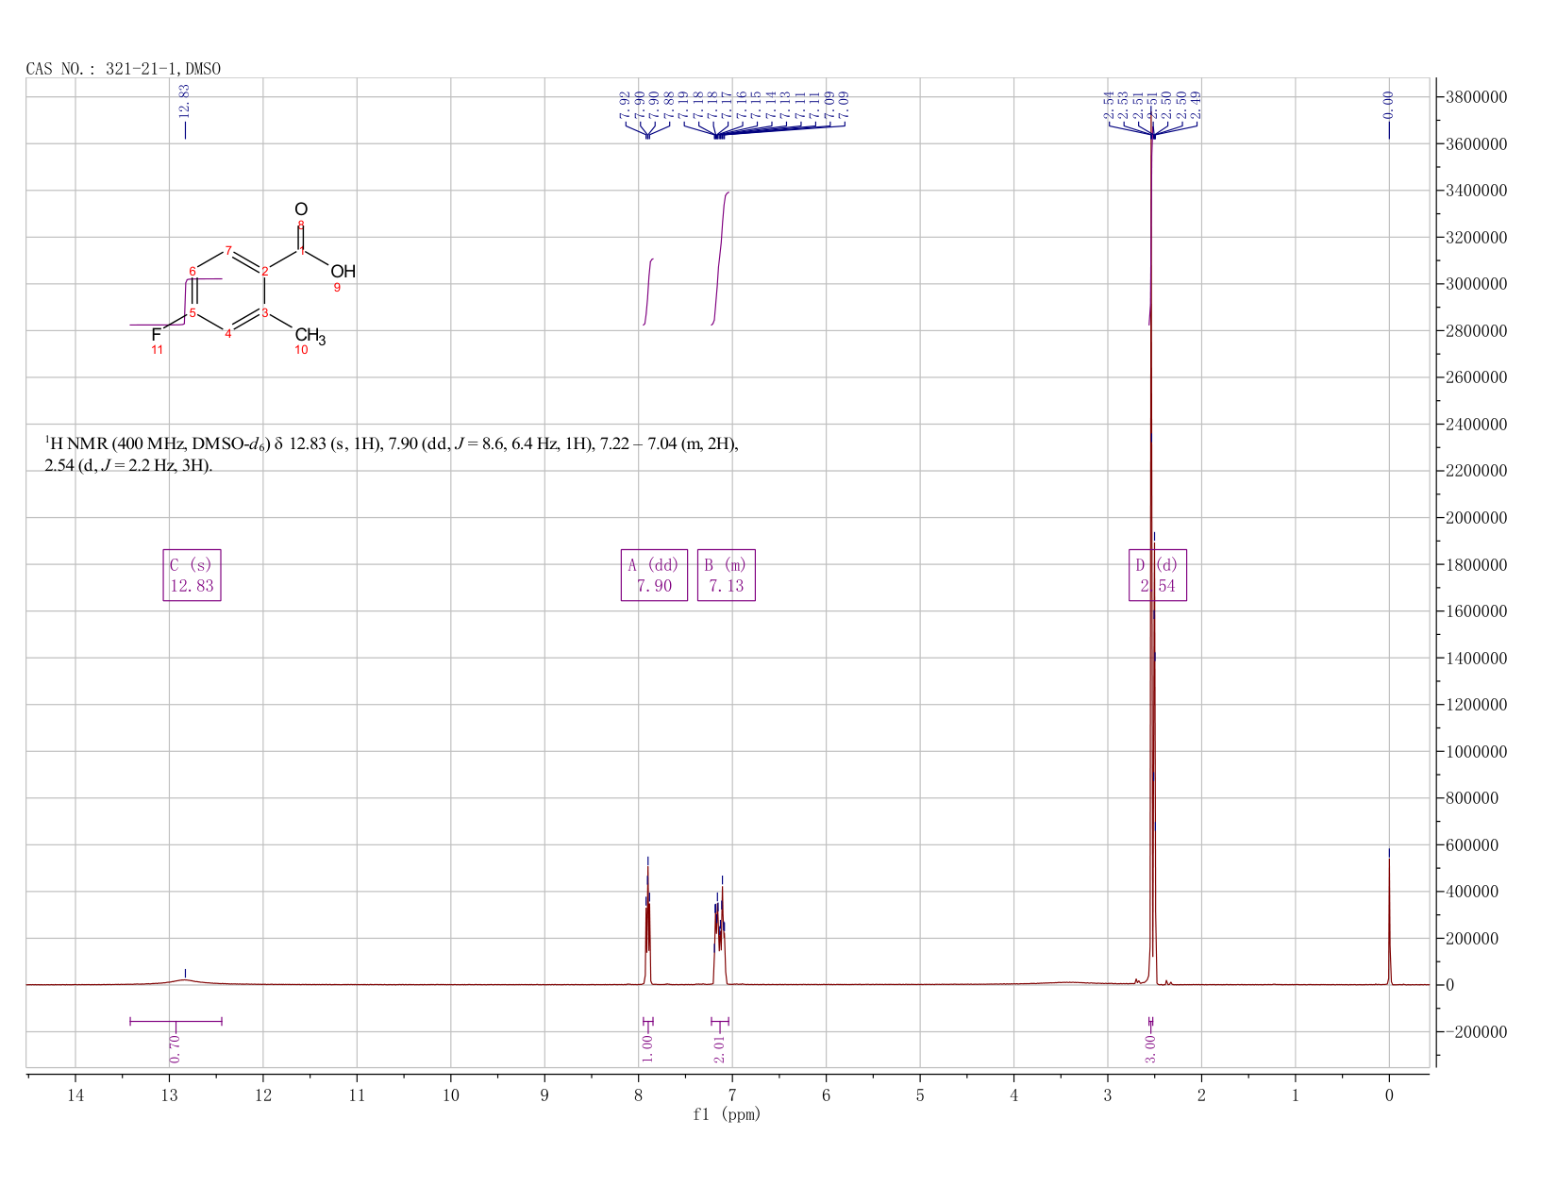Click the broad carboxylic acid peak near 12.83 ppm
The height and width of the screenshot is (1203, 1557).
pyautogui.click(x=185, y=980)
